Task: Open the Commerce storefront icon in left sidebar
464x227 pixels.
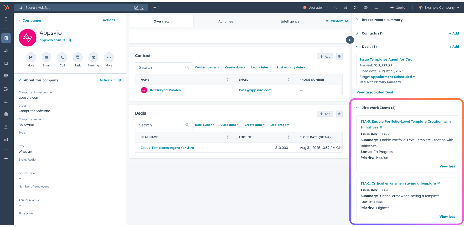Action: tap(6, 76)
